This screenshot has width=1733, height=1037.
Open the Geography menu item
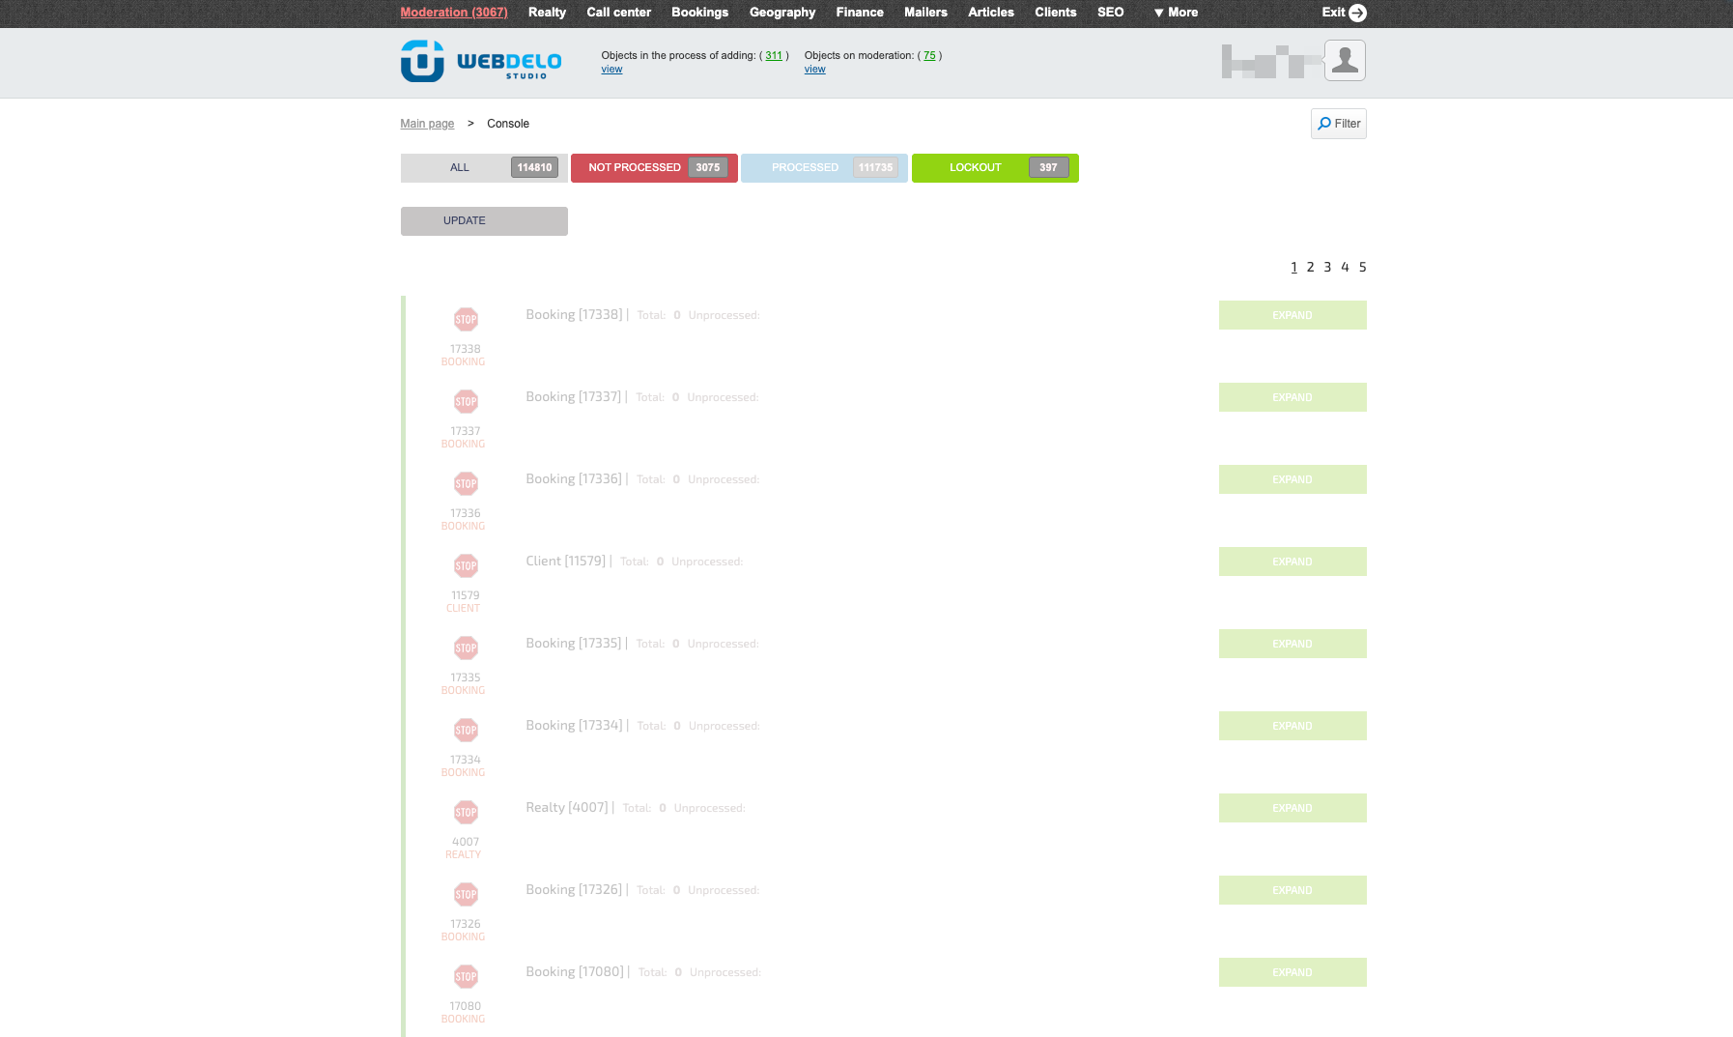click(x=781, y=13)
